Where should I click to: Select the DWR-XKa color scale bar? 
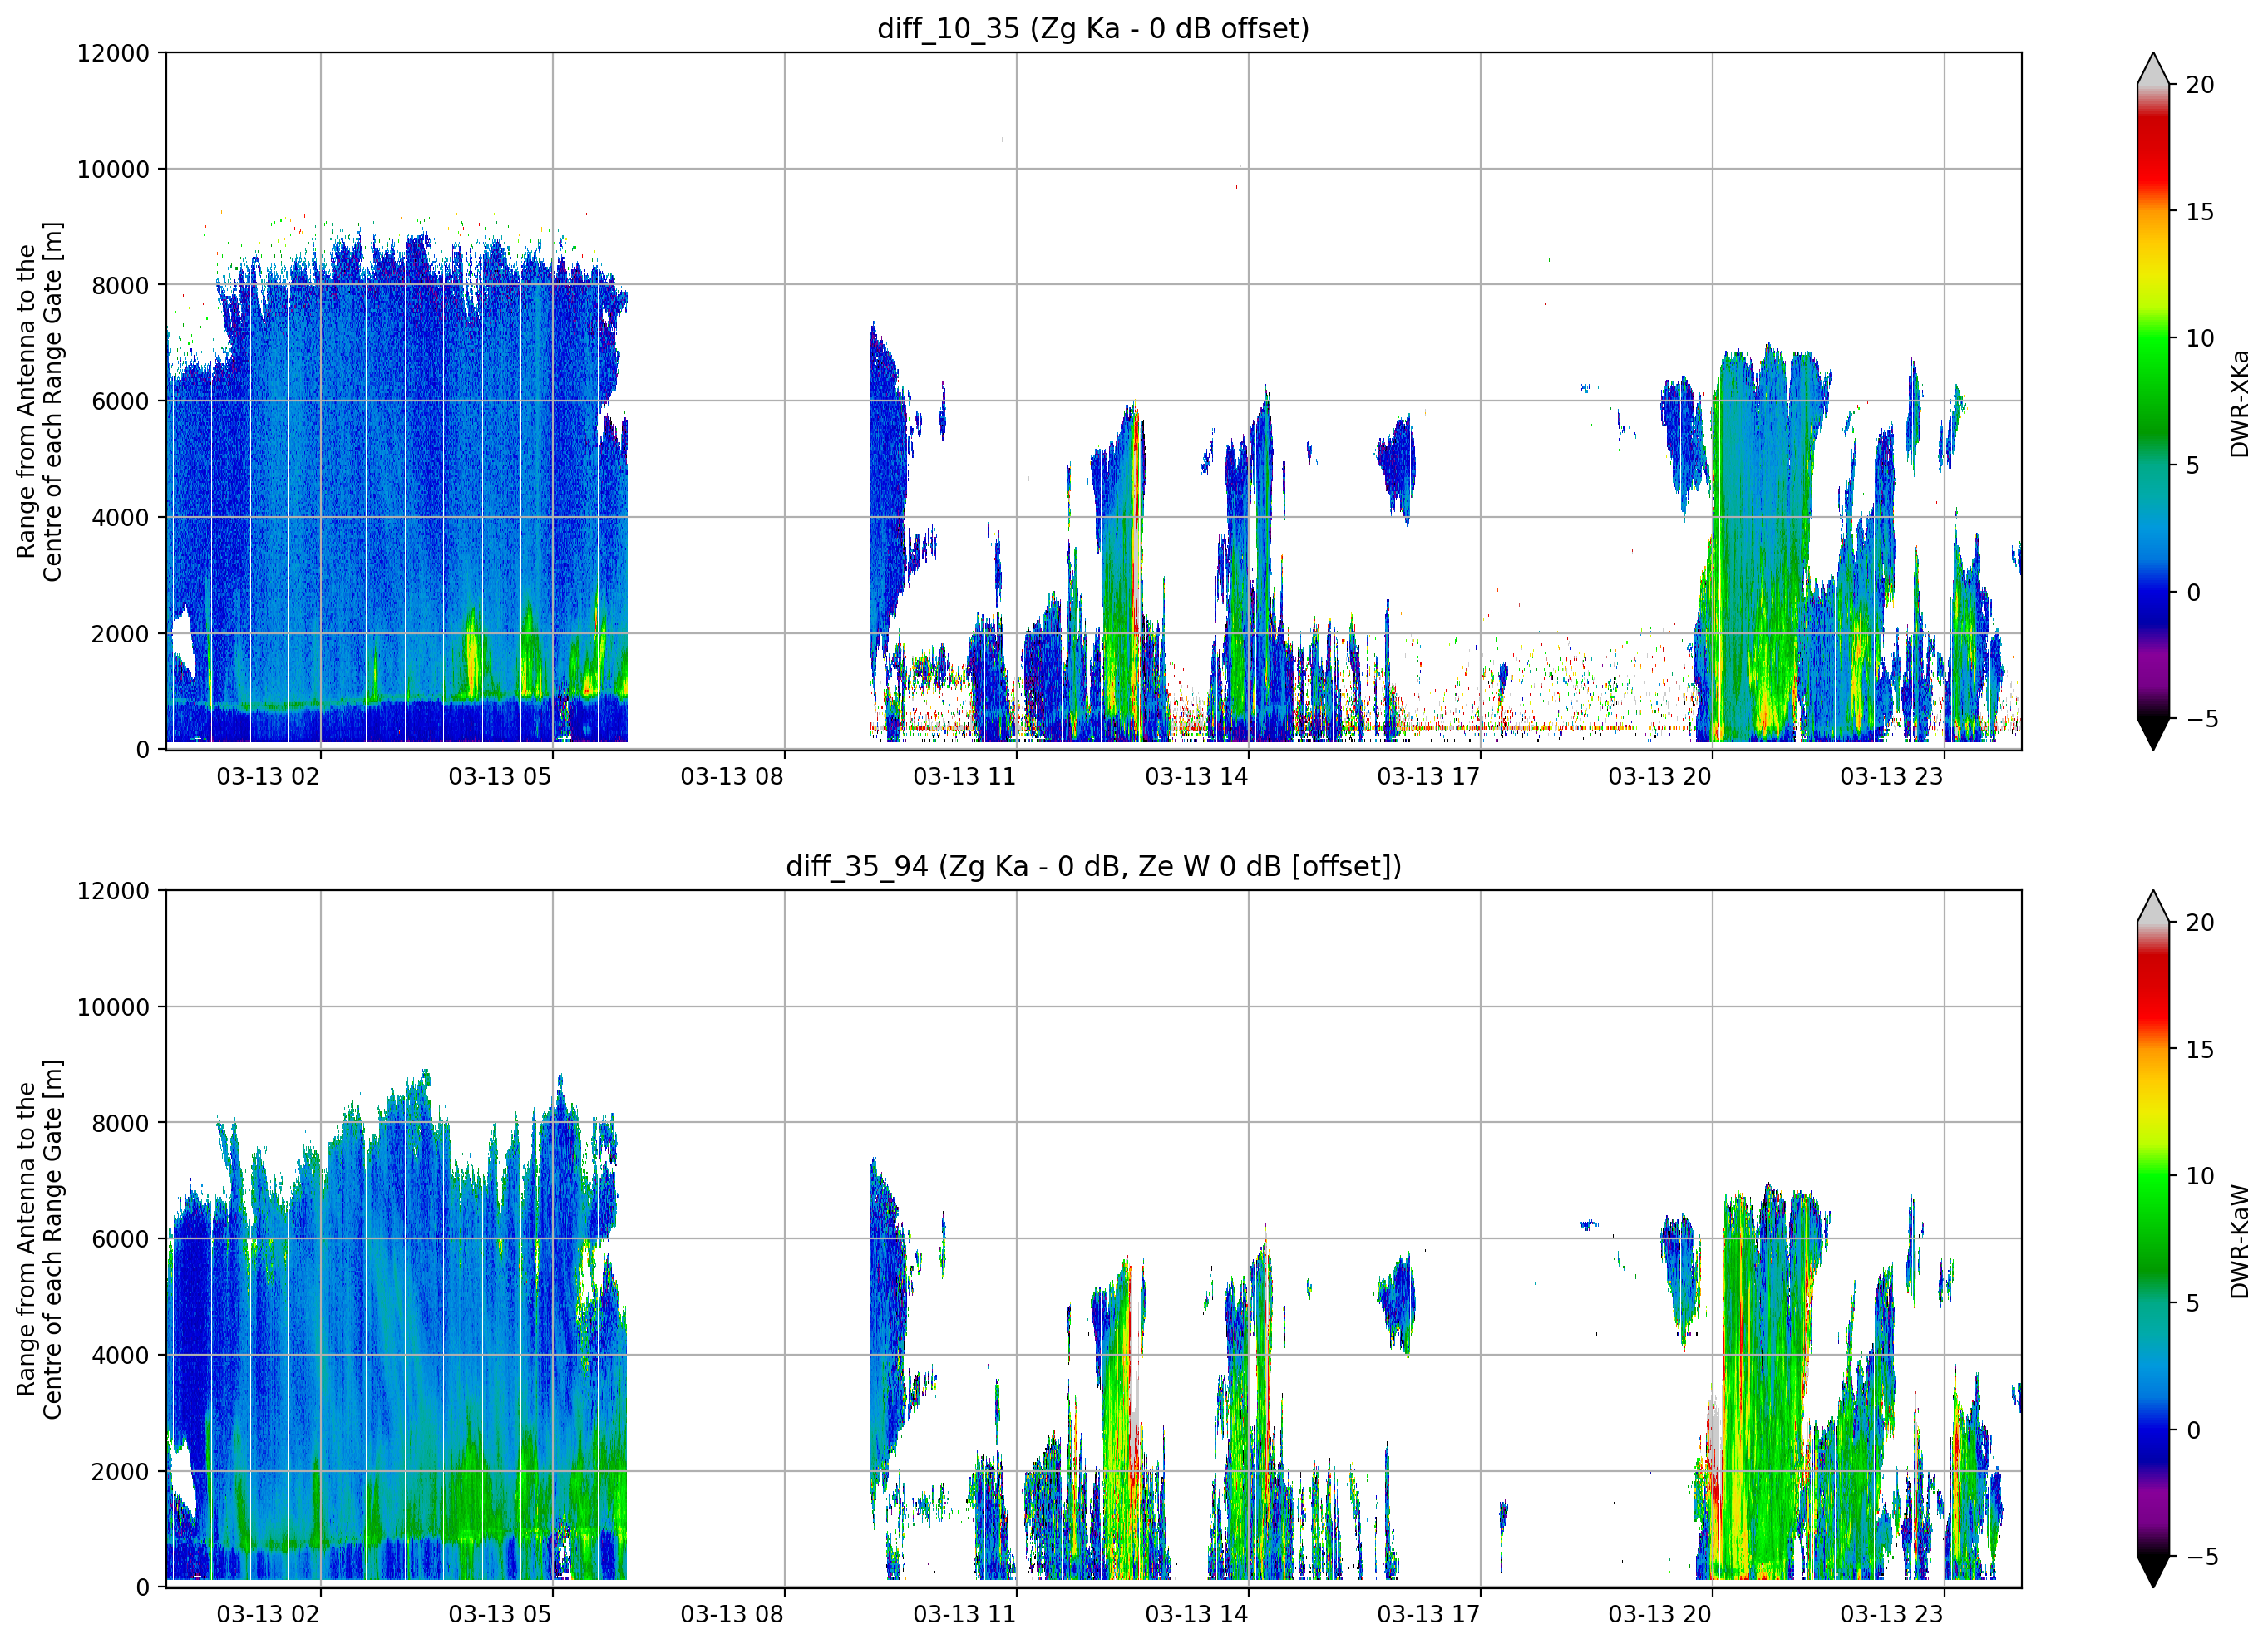2153,401
